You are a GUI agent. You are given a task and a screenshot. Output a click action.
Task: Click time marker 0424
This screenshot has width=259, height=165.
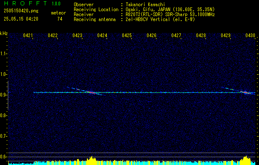tap(102, 35)
